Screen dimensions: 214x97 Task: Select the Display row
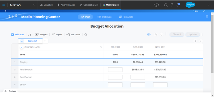point(107,62)
